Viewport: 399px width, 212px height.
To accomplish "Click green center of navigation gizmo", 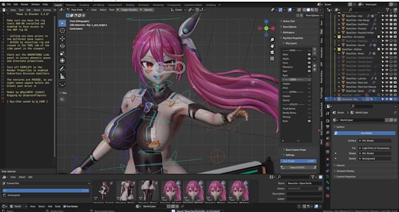I will click(266, 28).
